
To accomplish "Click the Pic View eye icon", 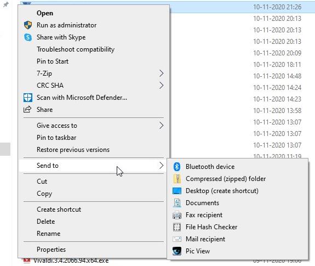I will 177,251.
